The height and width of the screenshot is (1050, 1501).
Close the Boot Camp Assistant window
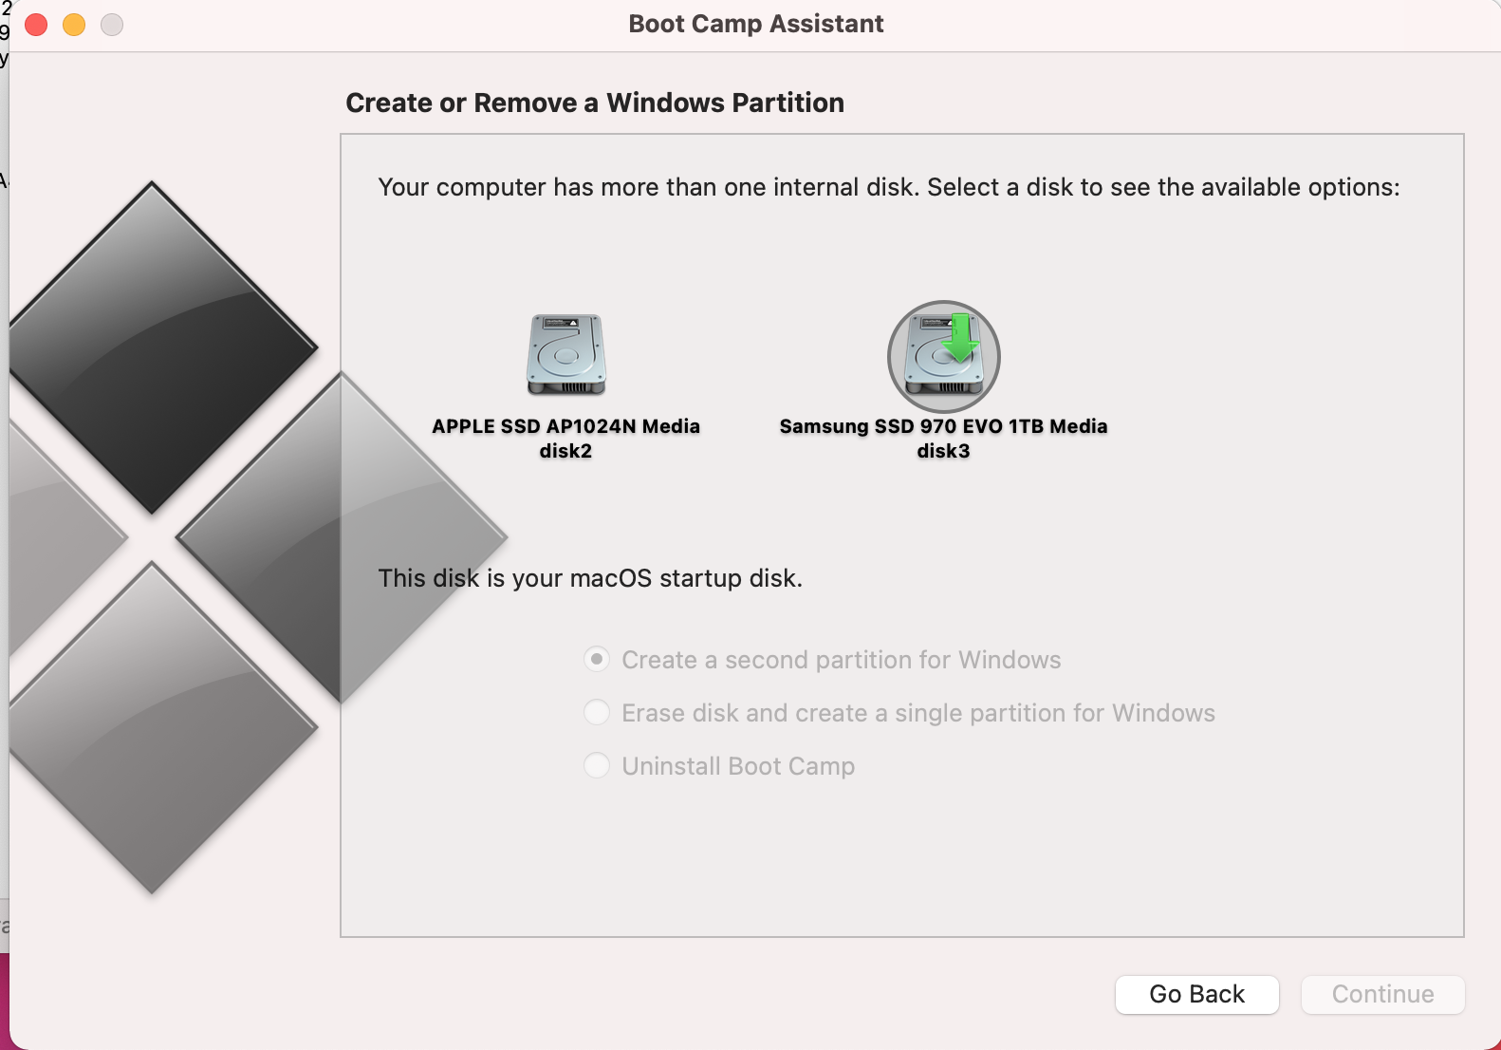click(36, 25)
